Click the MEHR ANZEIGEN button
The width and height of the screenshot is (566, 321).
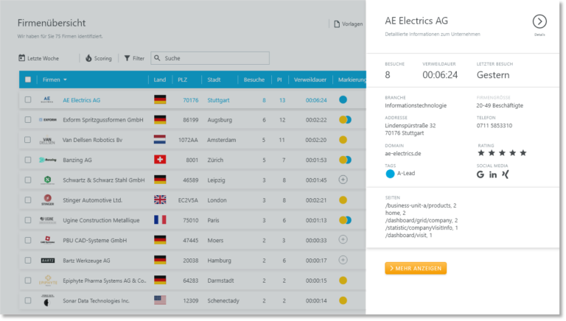[x=416, y=268]
